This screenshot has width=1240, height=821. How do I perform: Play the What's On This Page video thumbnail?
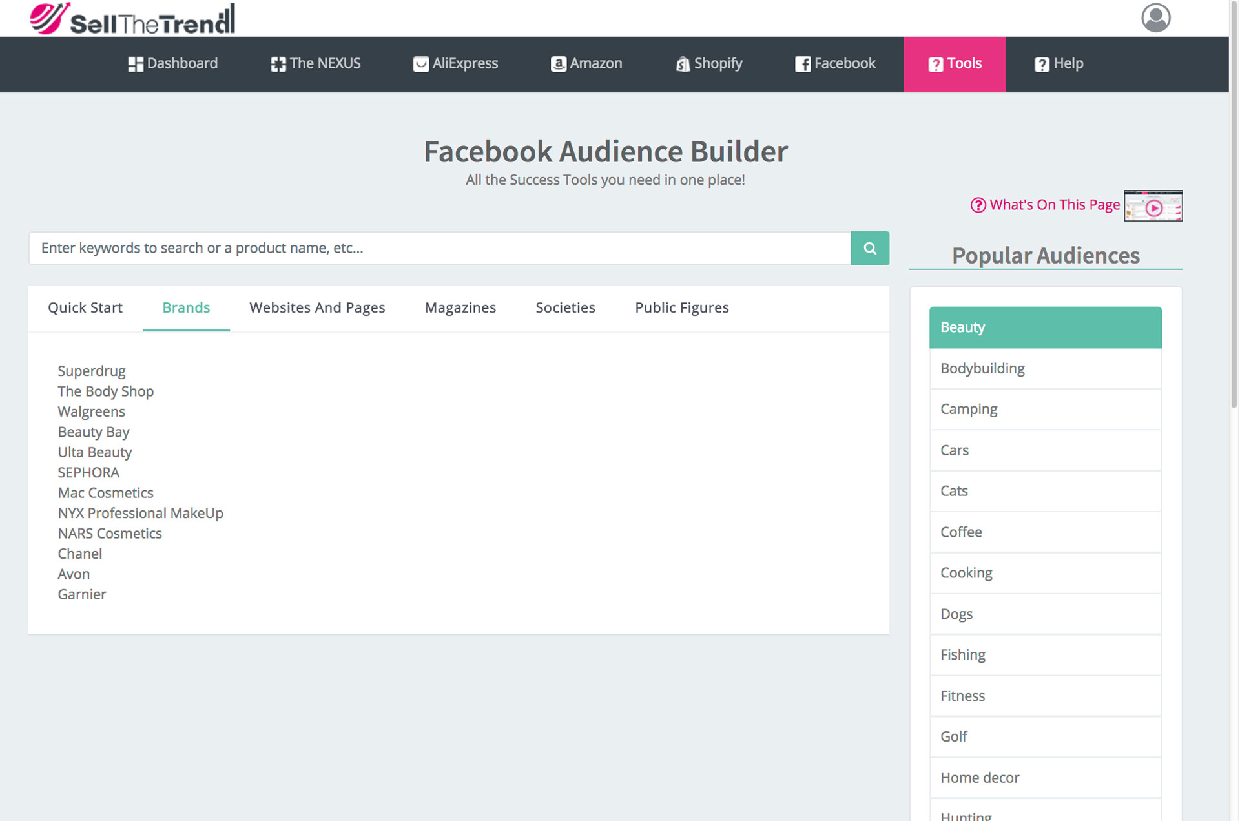[1153, 206]
